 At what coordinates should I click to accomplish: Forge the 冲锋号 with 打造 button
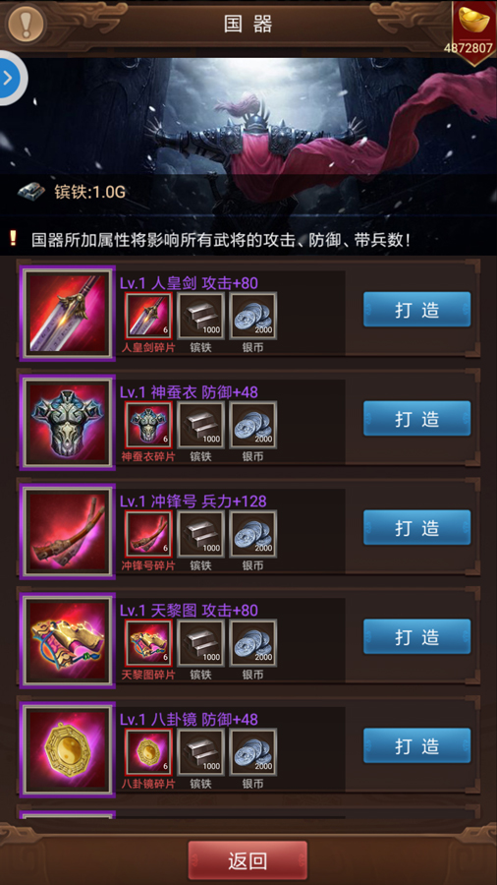coord(416,527)
